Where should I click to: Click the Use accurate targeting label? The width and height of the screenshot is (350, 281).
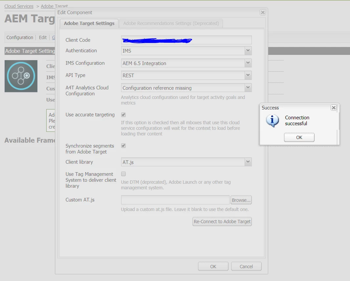pyautogui.click(x=90, y=115)
